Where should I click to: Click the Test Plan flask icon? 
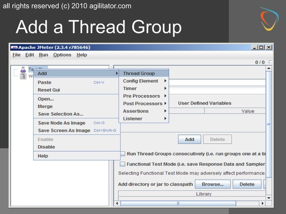pos(23,69)
